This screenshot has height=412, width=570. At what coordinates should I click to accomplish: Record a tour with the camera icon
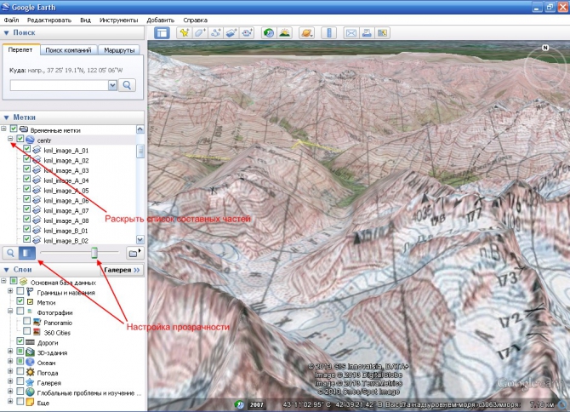248,33
